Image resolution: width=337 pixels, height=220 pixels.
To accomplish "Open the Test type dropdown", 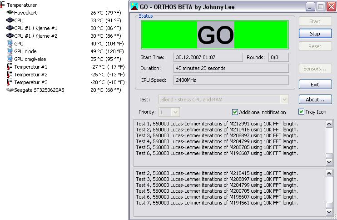I will tap(284, 100).
